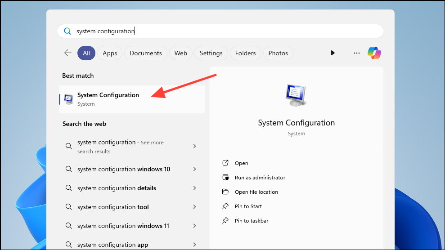Click magnifier icon beside 'system configuration details'
The image size is (445, 250).
click(x=69, y=188)
